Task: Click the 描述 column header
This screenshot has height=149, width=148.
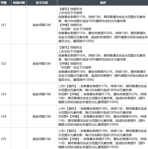Action: click(103, 3)
